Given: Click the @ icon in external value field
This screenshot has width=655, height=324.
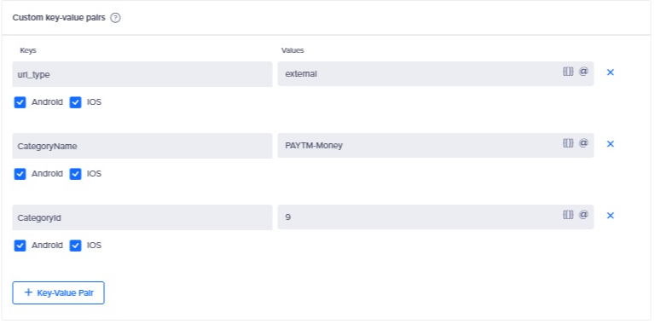Looking at the screenshot, I should coord(583,72).
